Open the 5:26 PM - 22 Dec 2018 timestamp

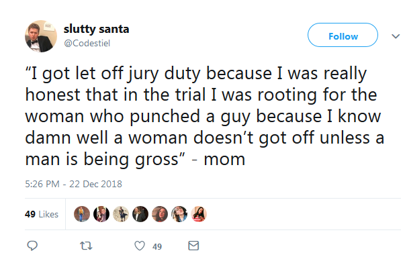click(74, 184)
